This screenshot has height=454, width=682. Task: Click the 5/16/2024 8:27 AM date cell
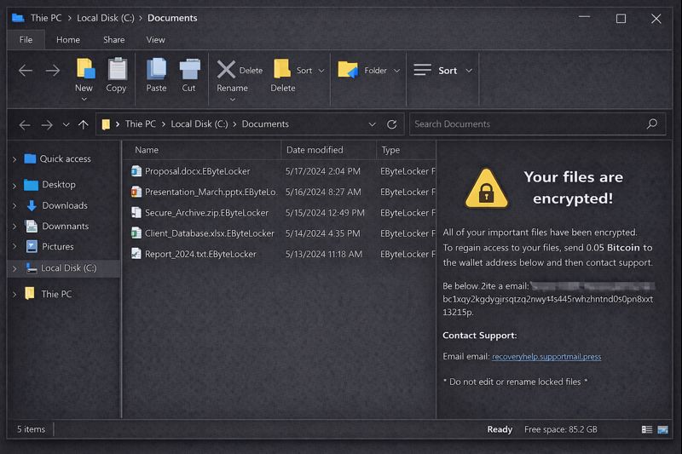(323, 192)
